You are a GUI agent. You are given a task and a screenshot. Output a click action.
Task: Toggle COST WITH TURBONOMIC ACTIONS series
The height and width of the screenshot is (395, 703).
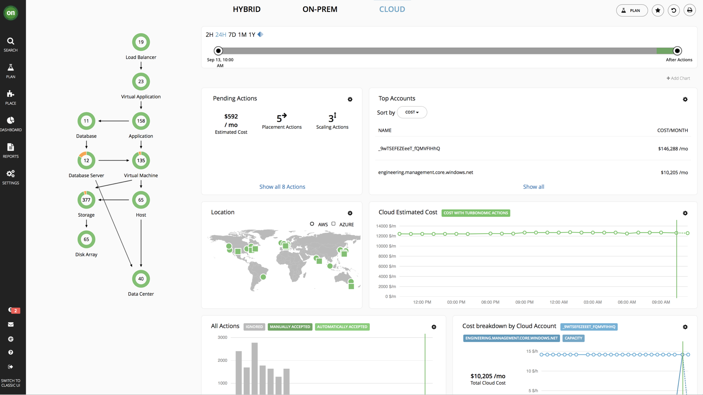(476, 213)
